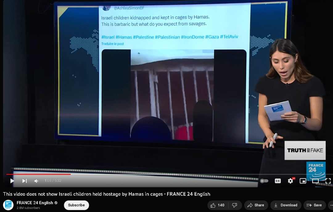Like the video with 140 likes

[218, 205]
